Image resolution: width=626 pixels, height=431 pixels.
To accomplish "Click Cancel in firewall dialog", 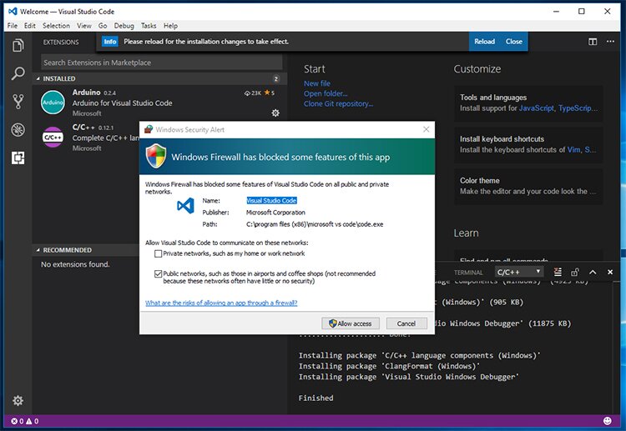I will tap(406, 323).
